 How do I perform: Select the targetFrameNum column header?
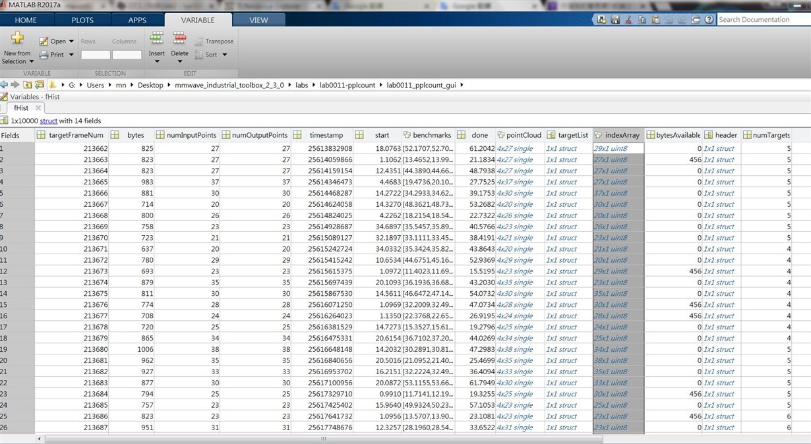pyautogui.click(x=72, y=135)
